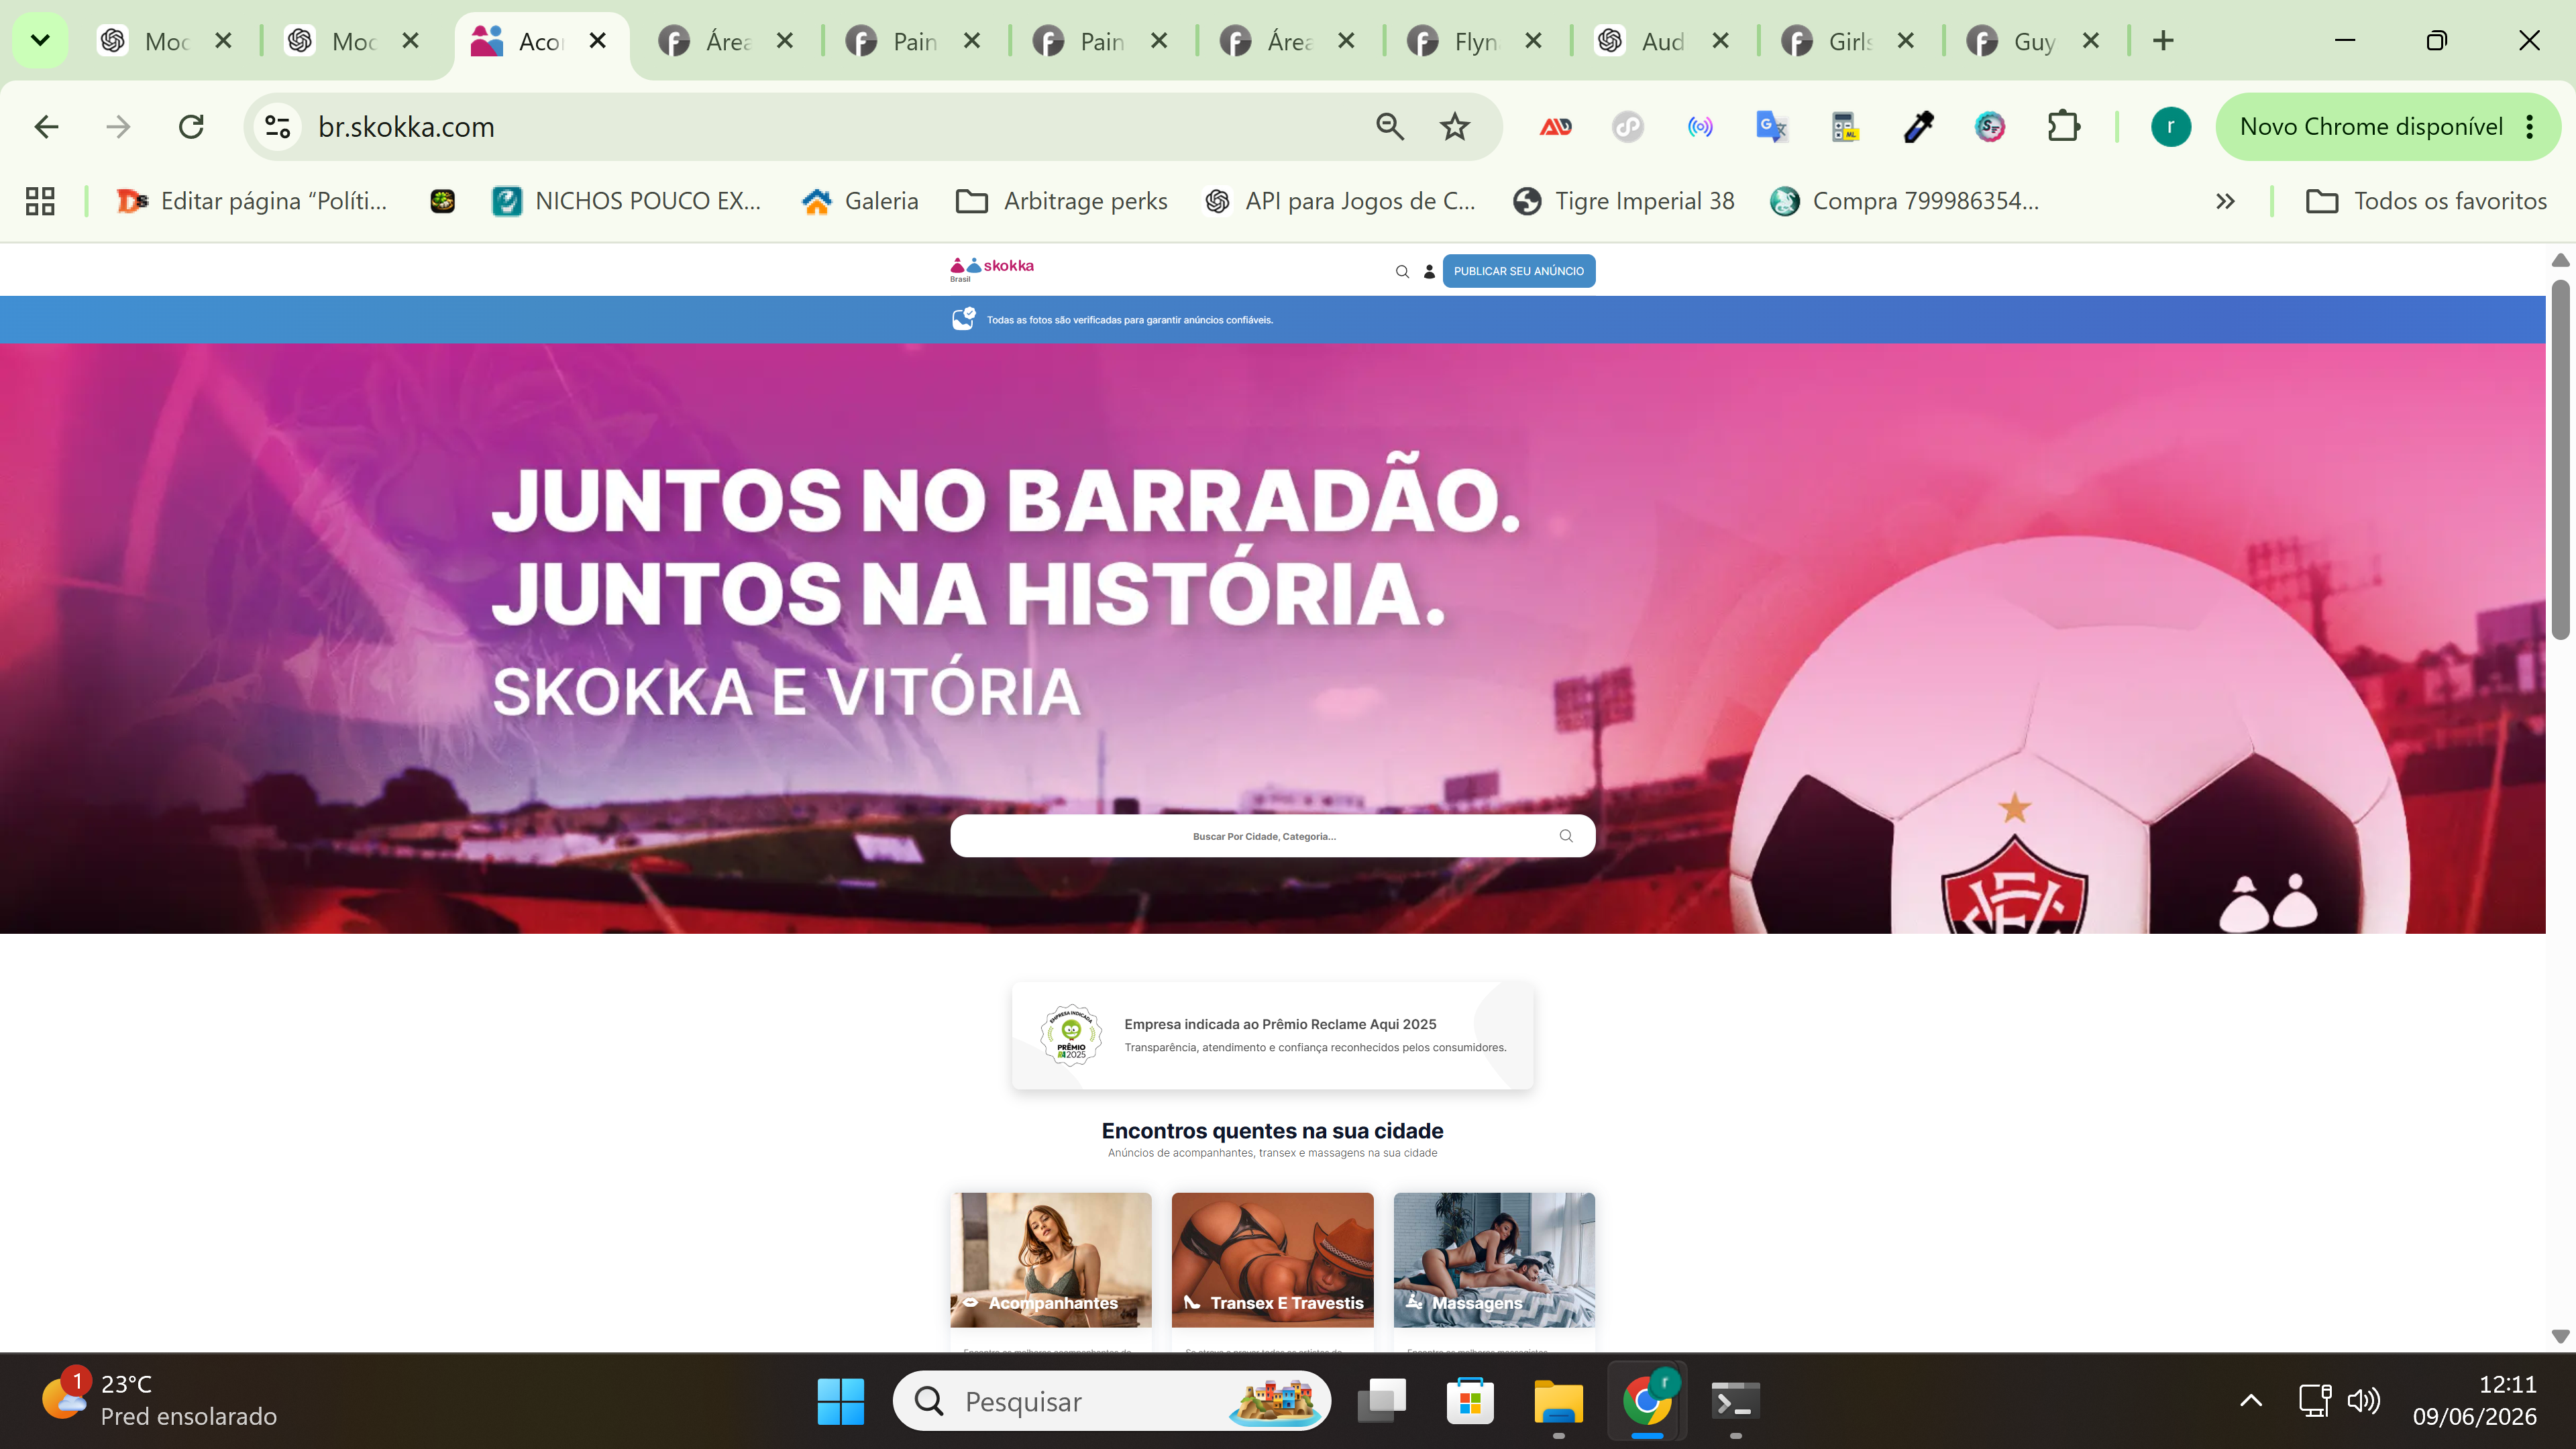Click 'Novo Chrome disponível' update button
Image resolution: width=2576 pixels, height=1449 pixels.
point(2370,127)
